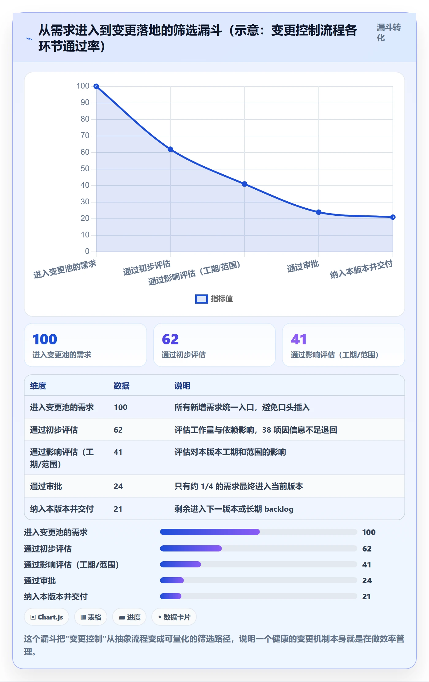The height and width of the screenshot is (682, 429).
Task: Click the progress bar for 通过影响评估（工期/范围）
Action: coord(258,564)
